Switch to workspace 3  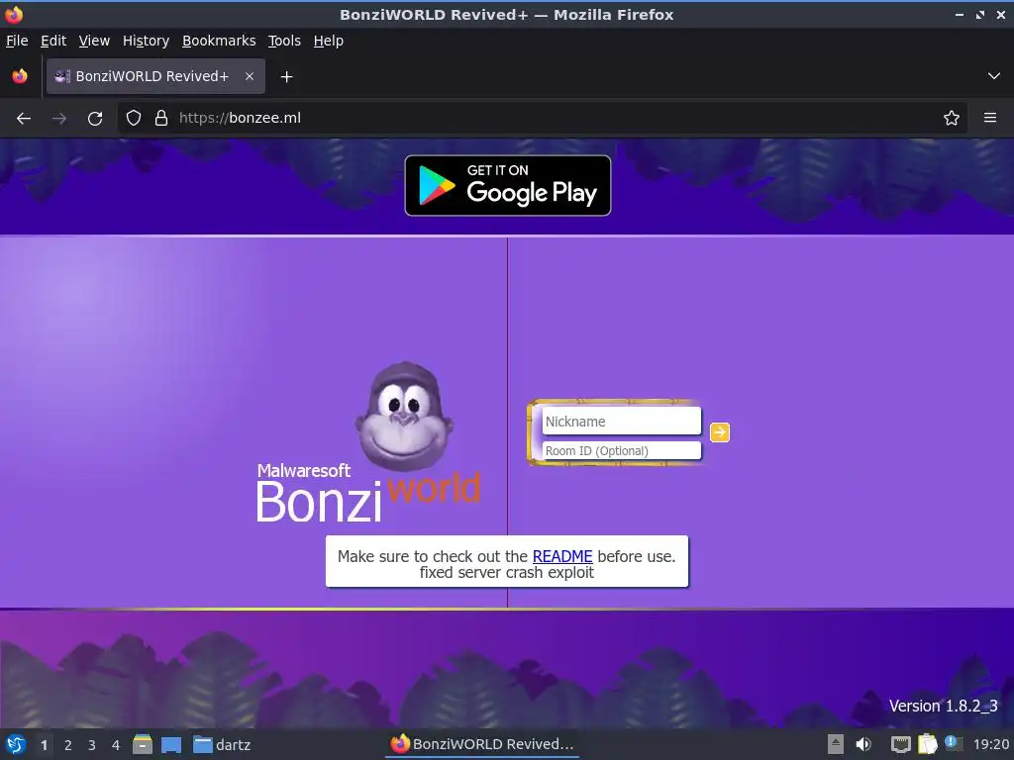(x=92, y=745)
